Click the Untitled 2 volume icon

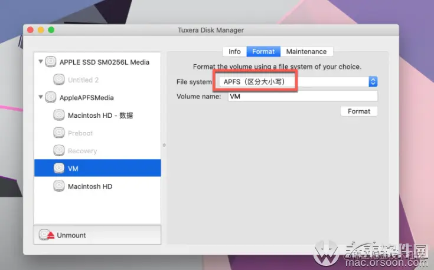(x=58, y=80)
